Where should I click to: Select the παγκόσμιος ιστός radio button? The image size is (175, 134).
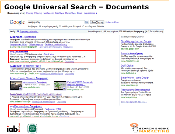(40, 26)
